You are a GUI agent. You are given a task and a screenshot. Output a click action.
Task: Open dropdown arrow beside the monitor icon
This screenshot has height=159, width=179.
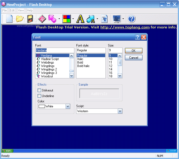pyautogui.click(x=123, y=19)
